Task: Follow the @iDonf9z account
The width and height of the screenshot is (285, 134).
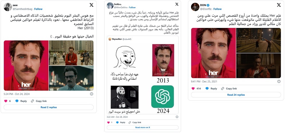Action: [218, 9]
